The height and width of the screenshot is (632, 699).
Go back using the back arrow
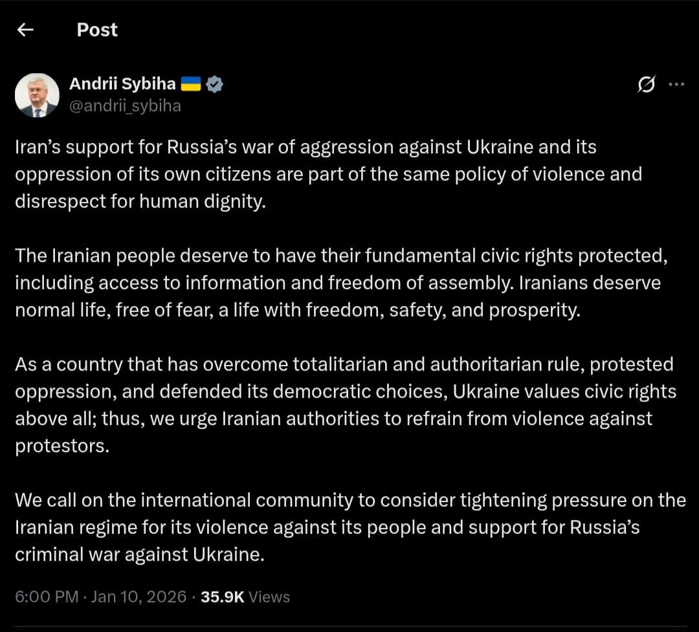click(25, 30)
